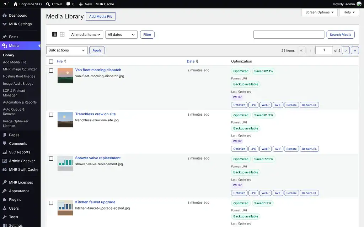364x227 pixels.
Task: Click the Search Media button
Action: pos(340,34)
